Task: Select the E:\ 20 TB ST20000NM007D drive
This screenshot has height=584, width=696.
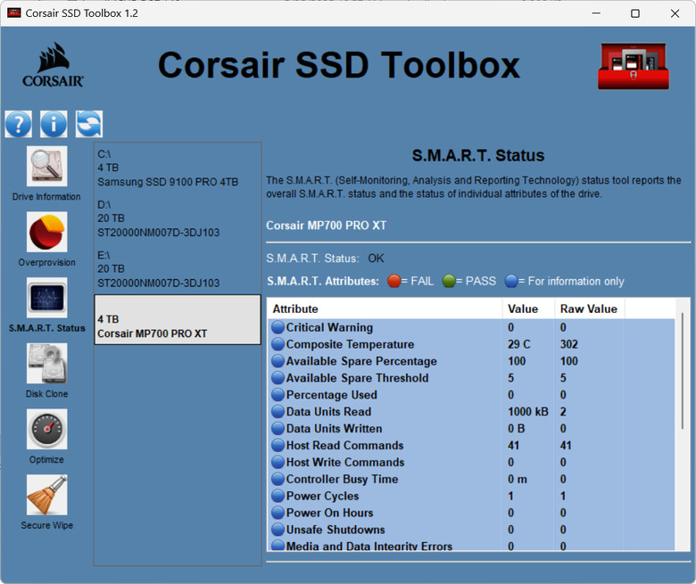Action: coord(177,269)
